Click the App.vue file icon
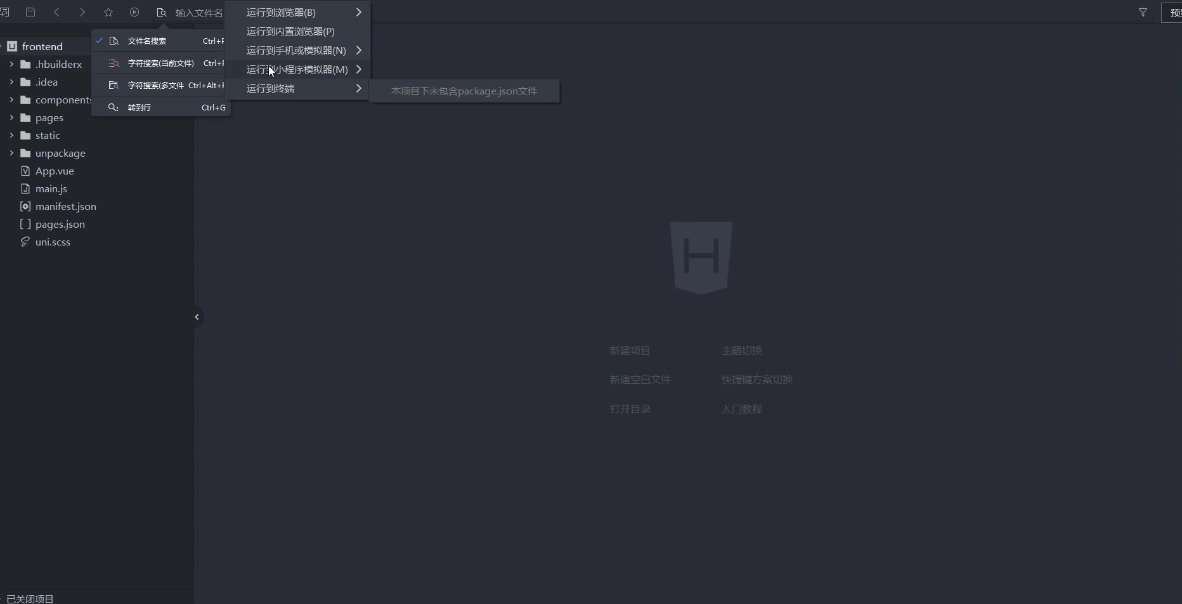This screenshot has height=604, width=1182. tap(25, 171)
